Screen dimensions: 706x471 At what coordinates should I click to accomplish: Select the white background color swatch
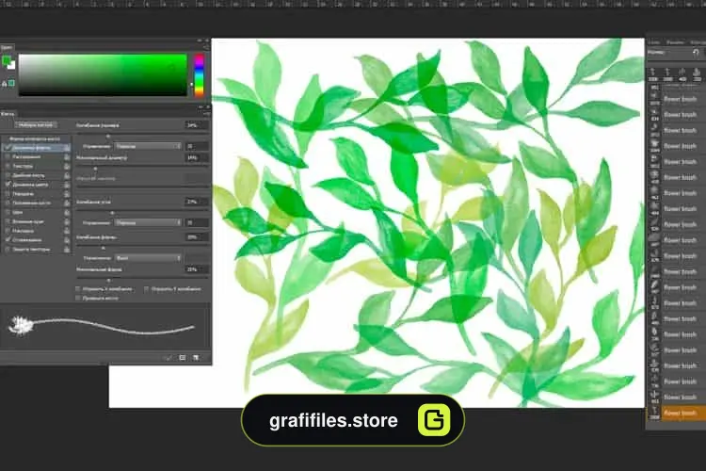click(x=11, y=65)
